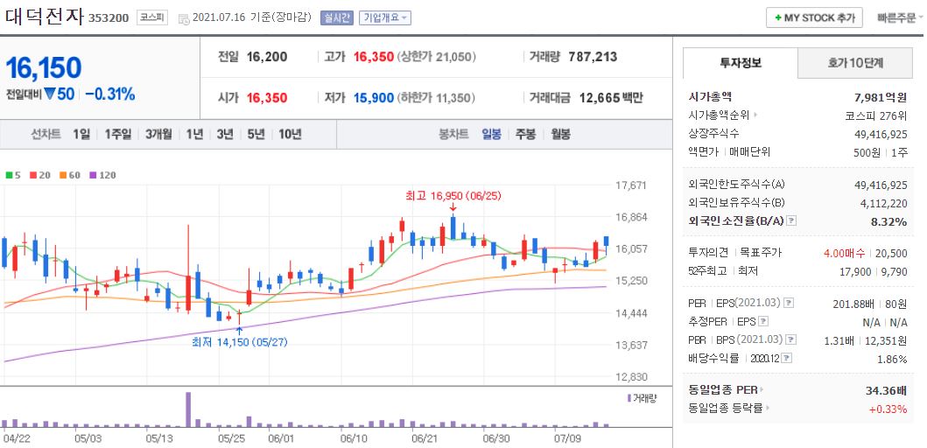
Task: Click the red 20-day moving average legend square
Action: [32, 175]
